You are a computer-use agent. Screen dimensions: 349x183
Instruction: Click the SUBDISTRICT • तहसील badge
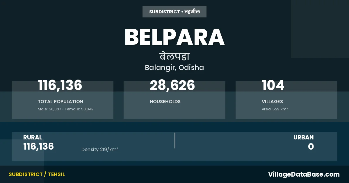[174, 12]
